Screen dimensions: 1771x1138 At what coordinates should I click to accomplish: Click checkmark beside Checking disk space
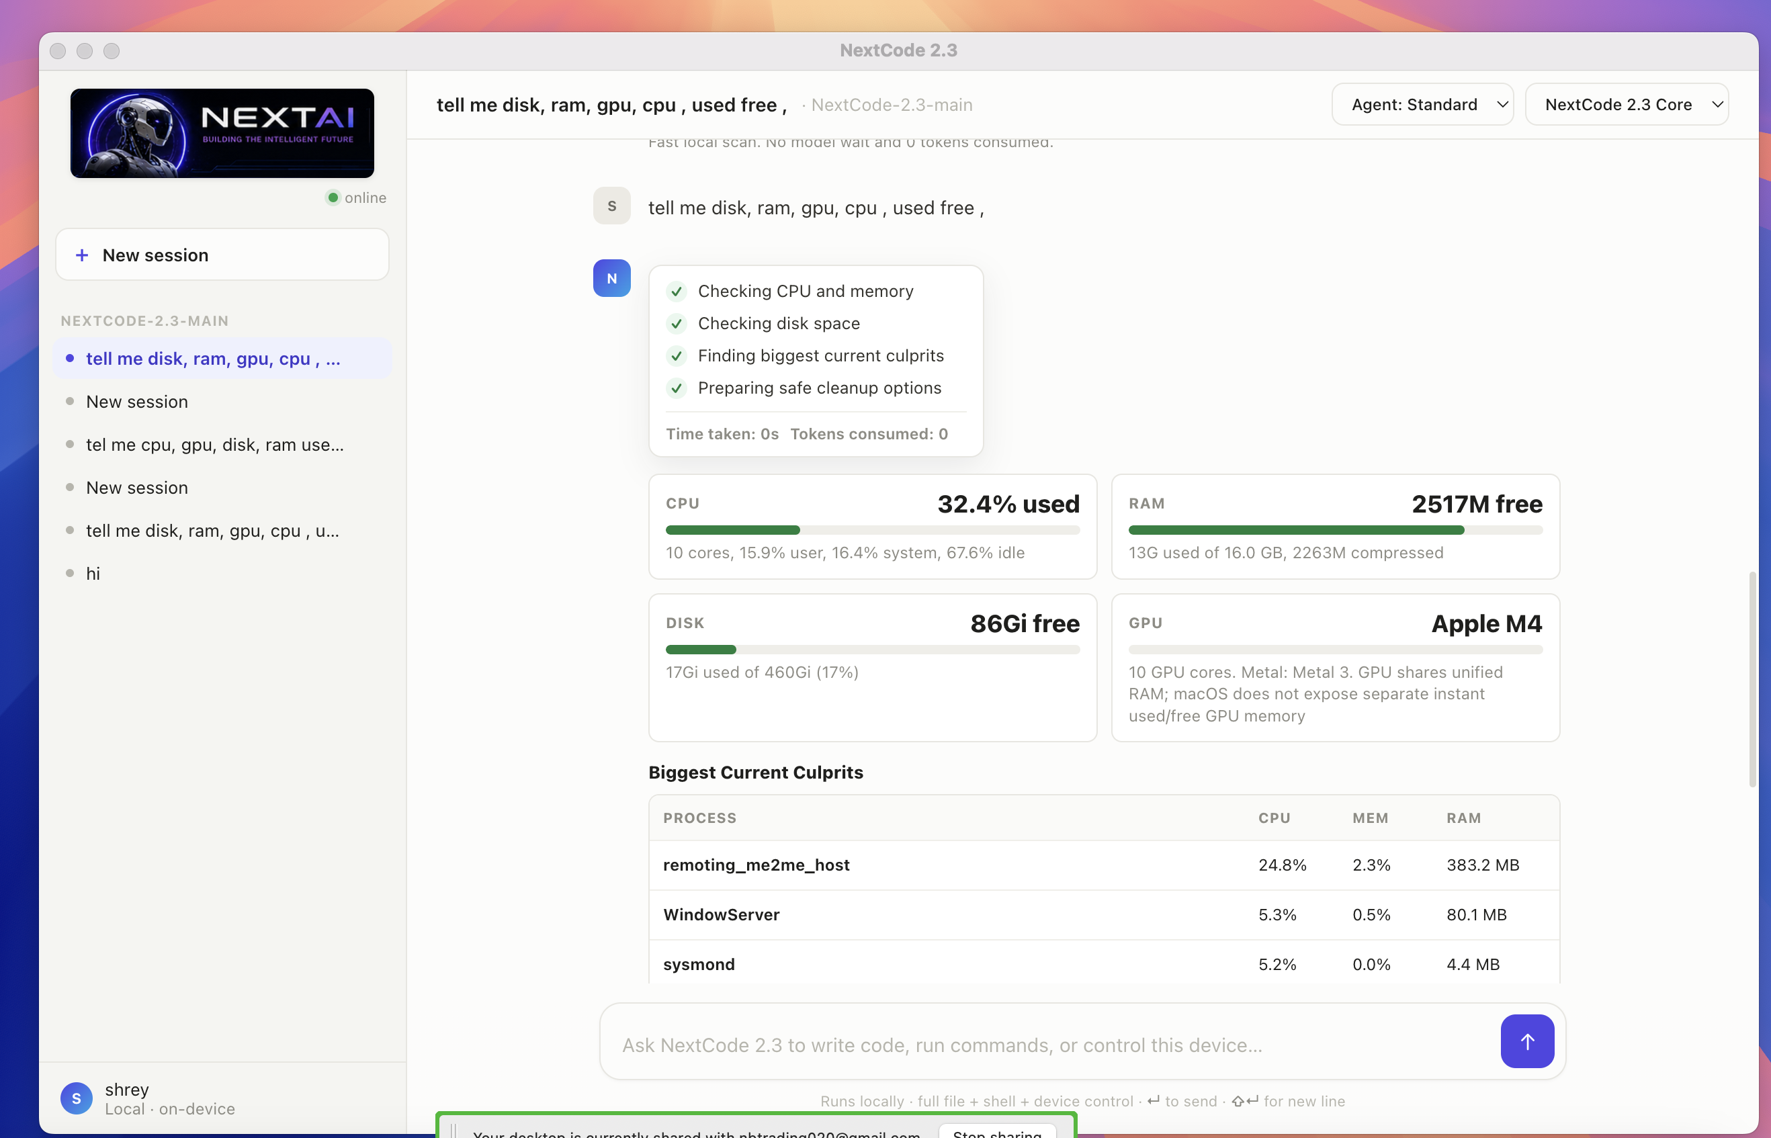676,324
